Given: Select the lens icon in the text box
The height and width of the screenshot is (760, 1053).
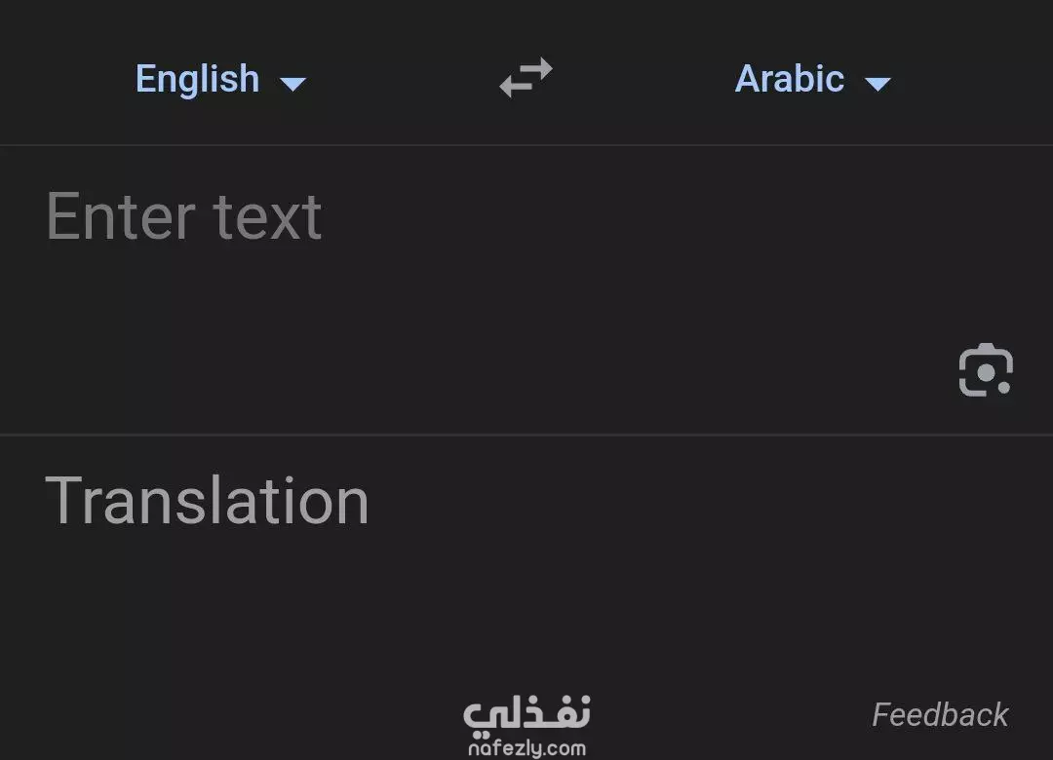Looking at the screenshot, I should [986, 371].
